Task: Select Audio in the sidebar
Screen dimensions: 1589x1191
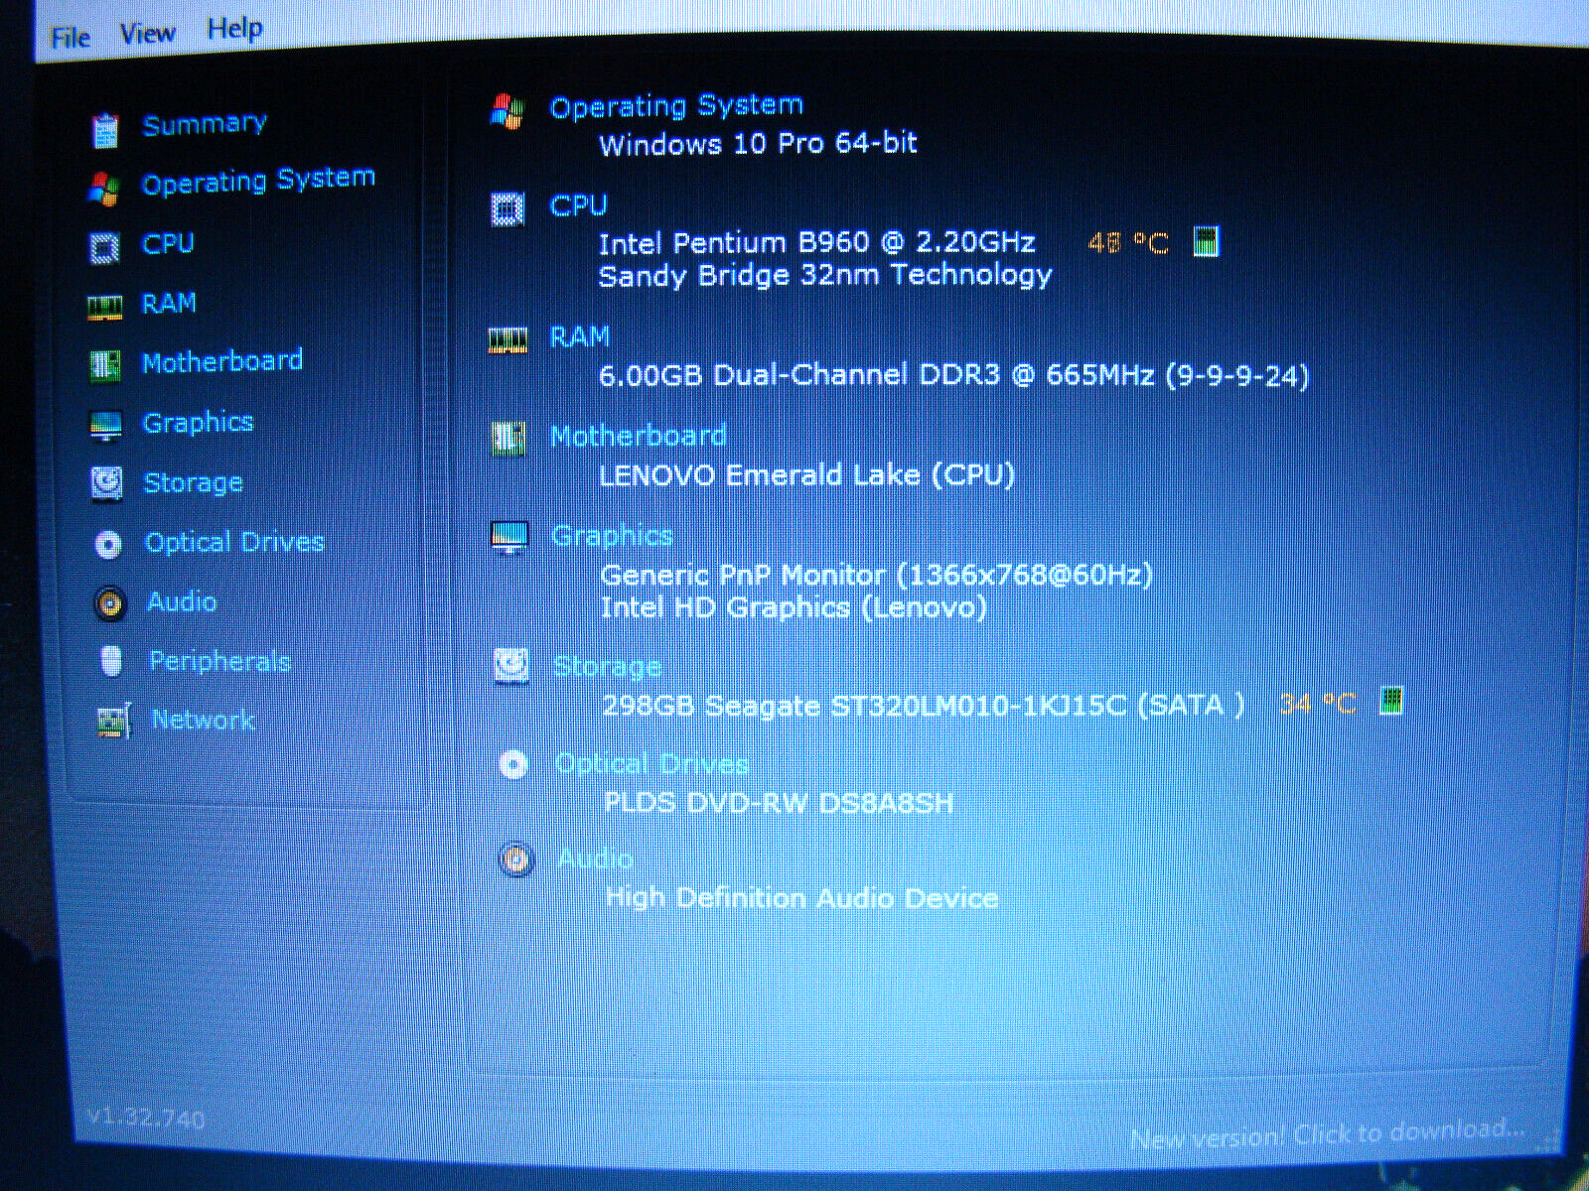Action: coord(182,601)
